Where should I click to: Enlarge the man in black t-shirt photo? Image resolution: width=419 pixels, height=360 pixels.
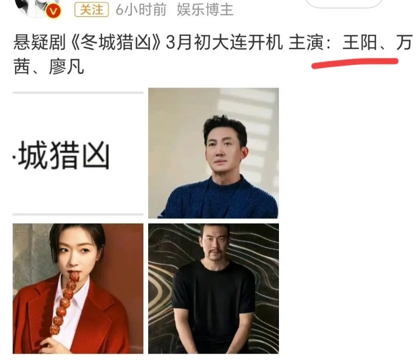pyautogui.click(x=213, y=288)
